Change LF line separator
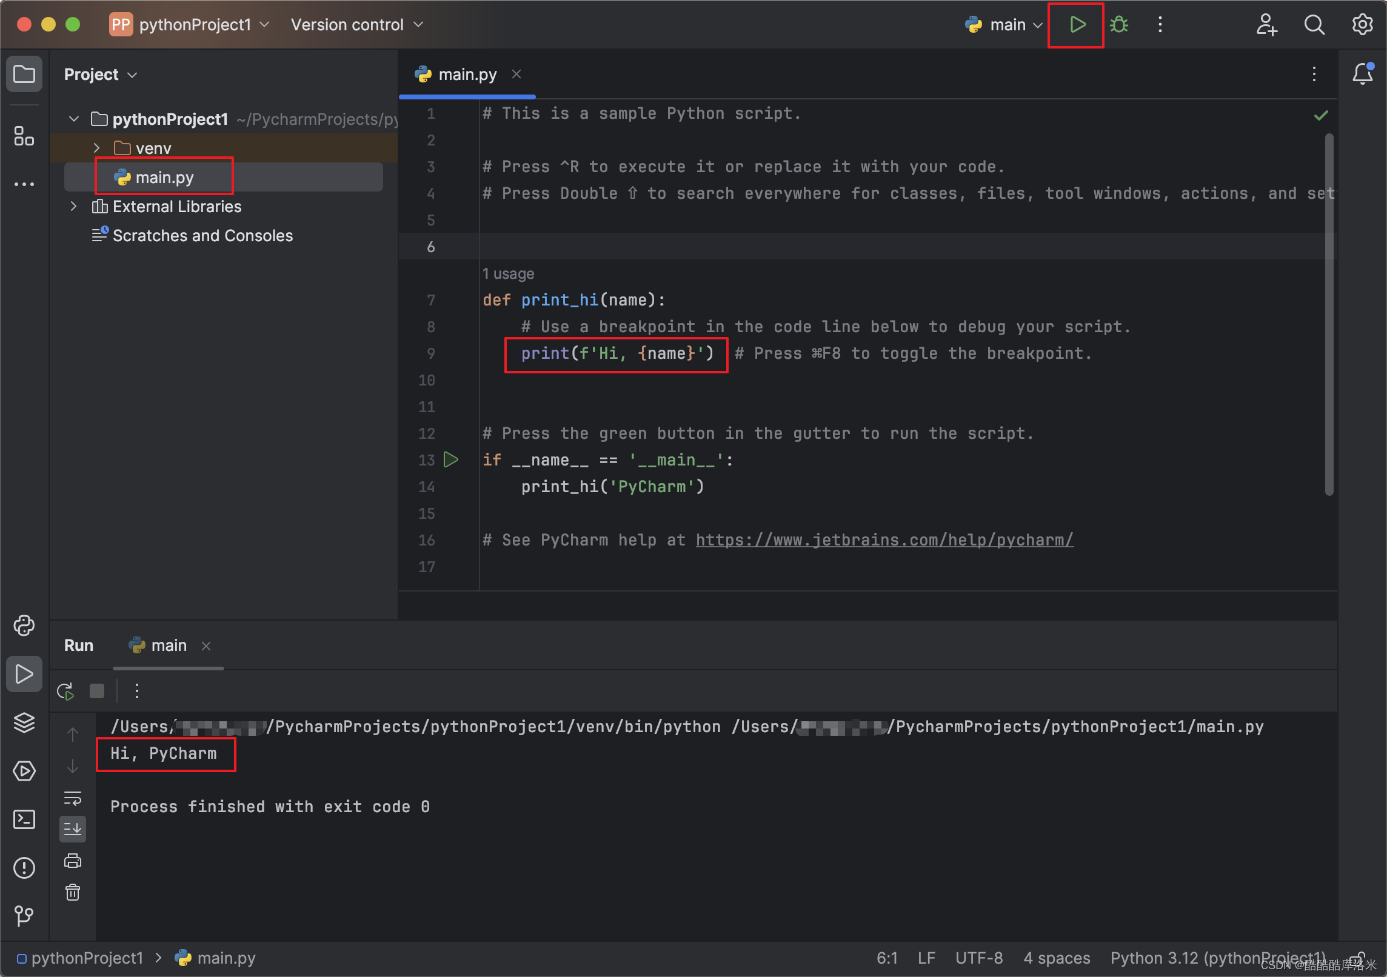Image resolution: width=1387 pixels, height=977 pixels. click(926, 958)
